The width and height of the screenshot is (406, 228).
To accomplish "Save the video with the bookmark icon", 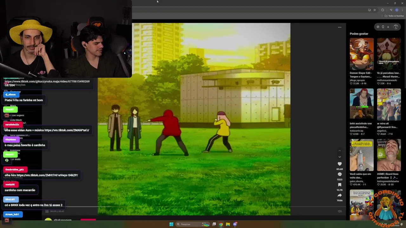I will [x=339, y=185].
